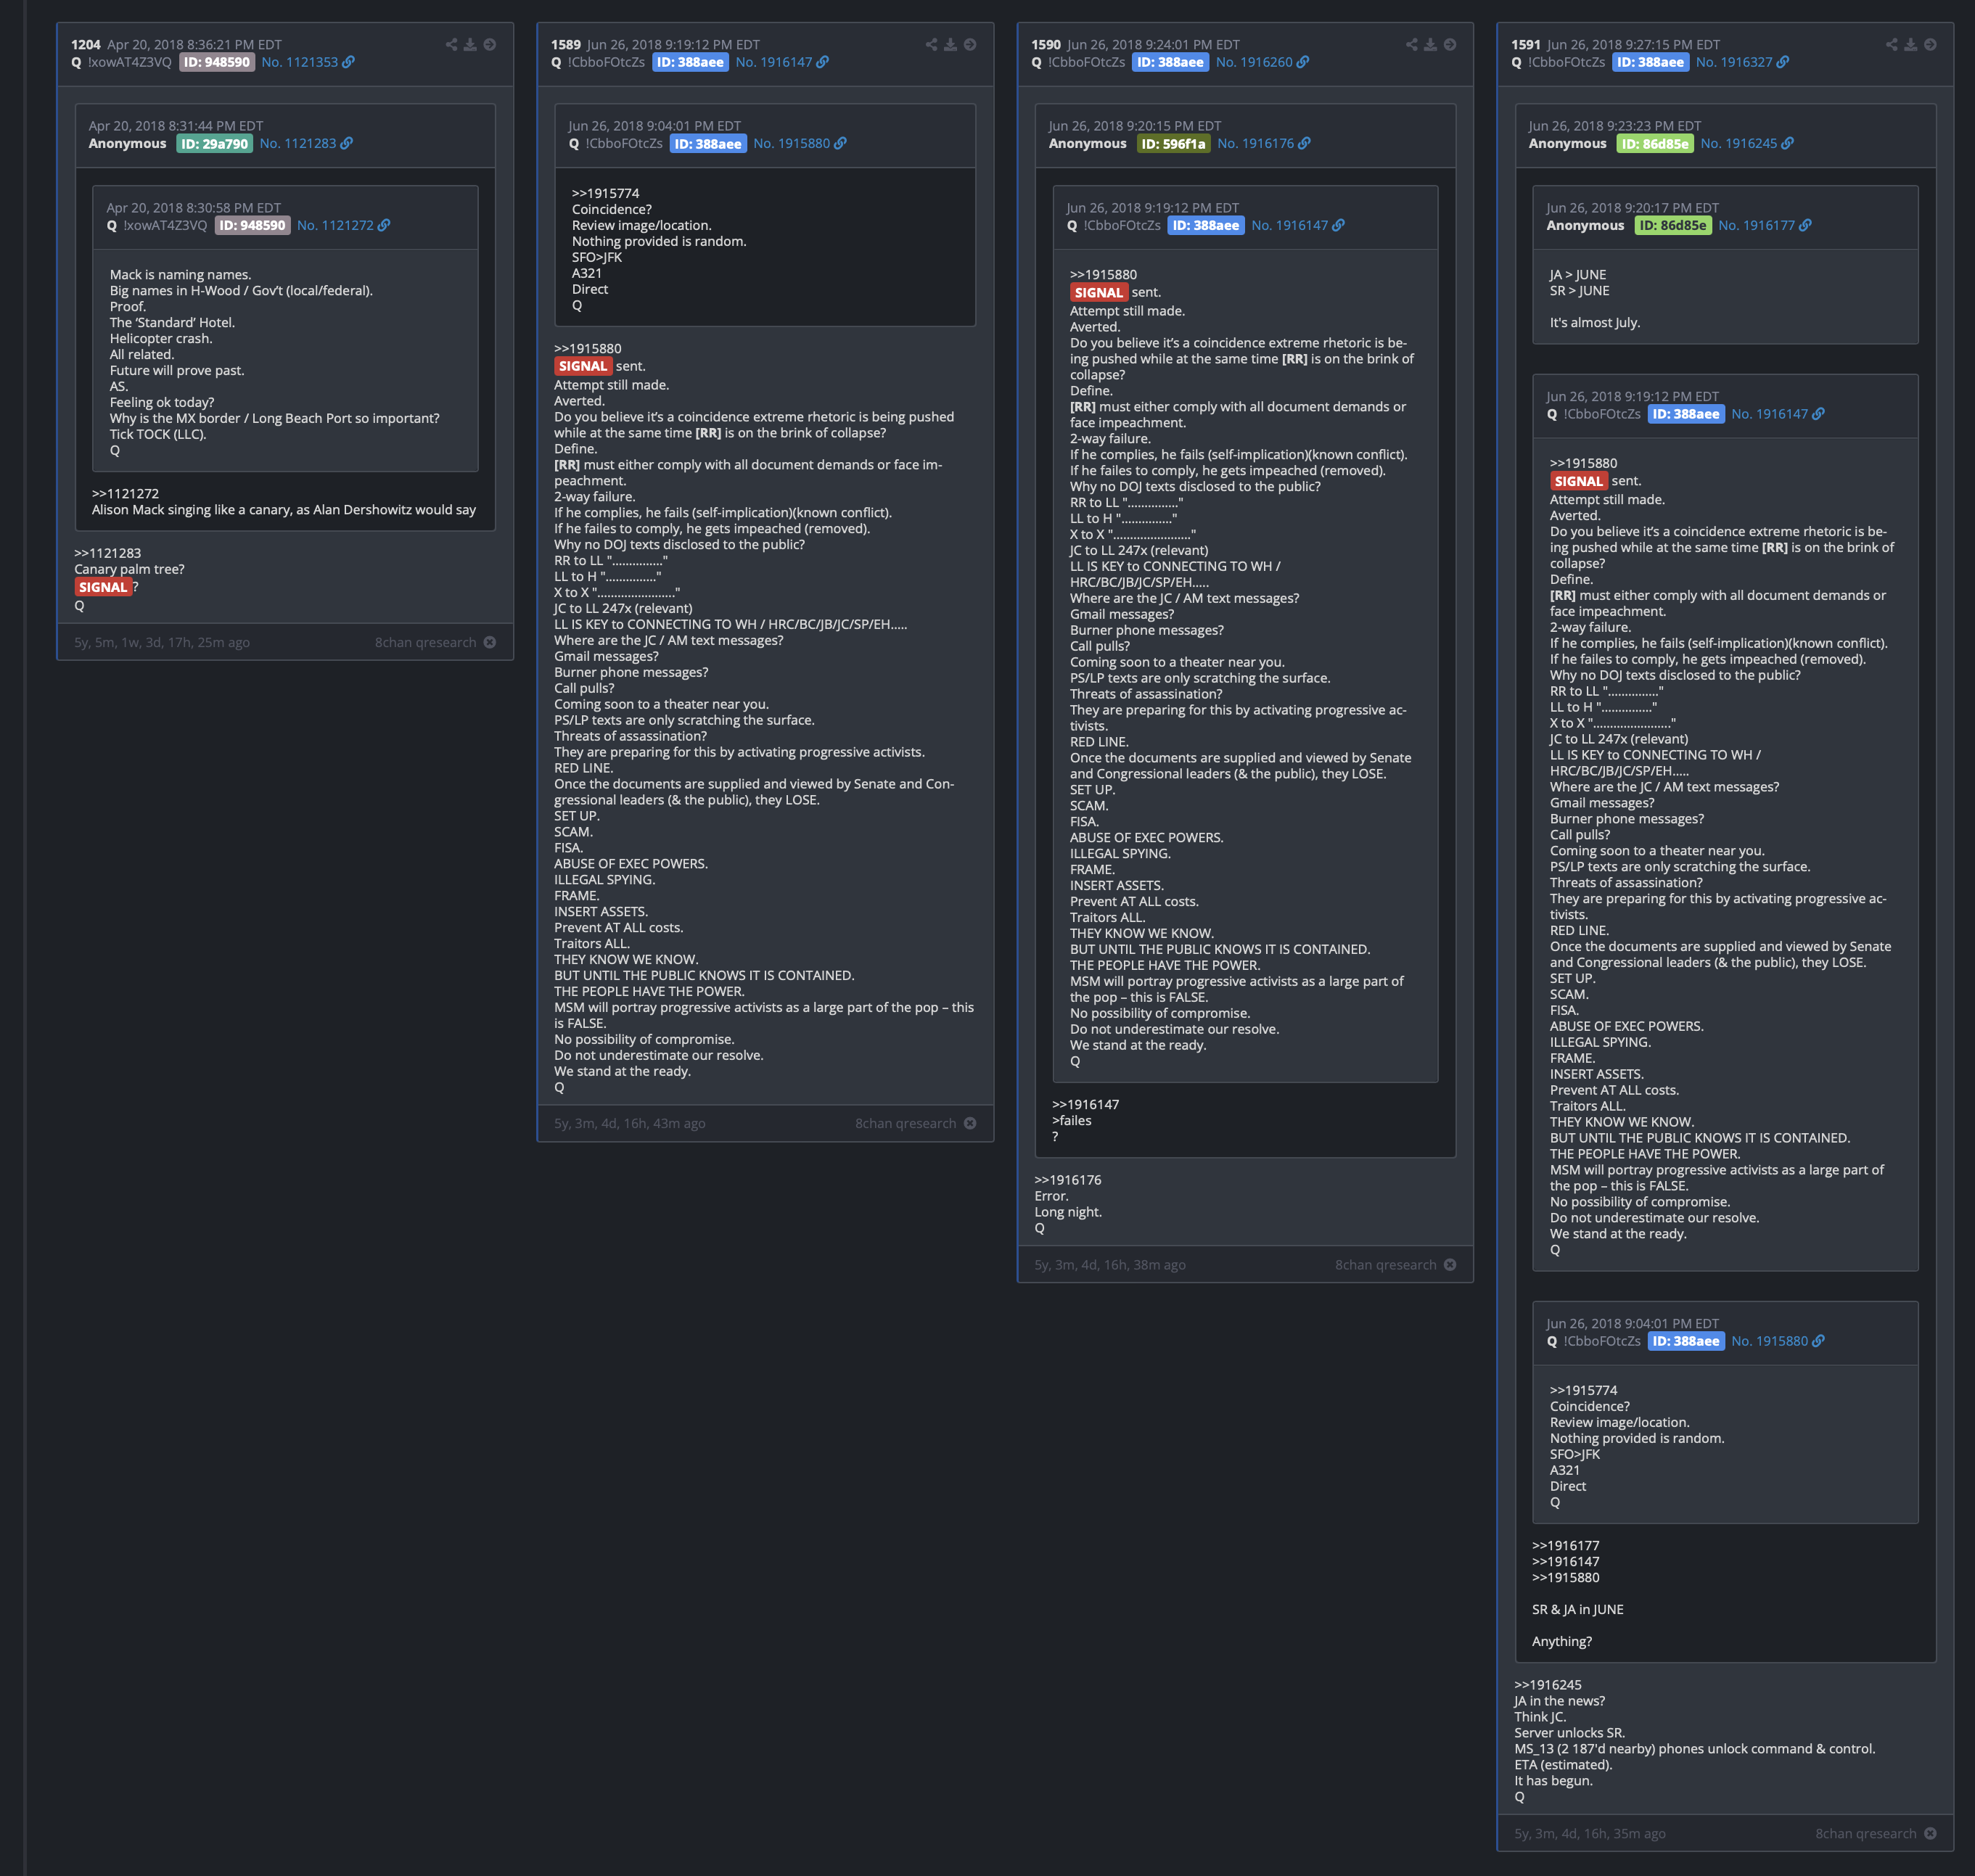This screenshot has width=1975, height=1876.
Task: Click '8chan qresearch' in post 1204 footer
Action: [425, 642]
